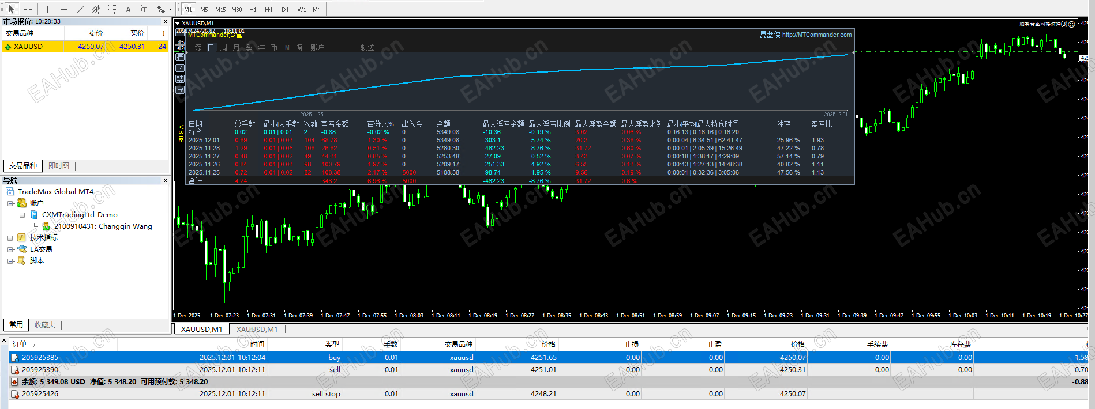Switch chart to H1 timeframe
The width and height of the screenshot is (1095, 409).
[x=253, y=9]
